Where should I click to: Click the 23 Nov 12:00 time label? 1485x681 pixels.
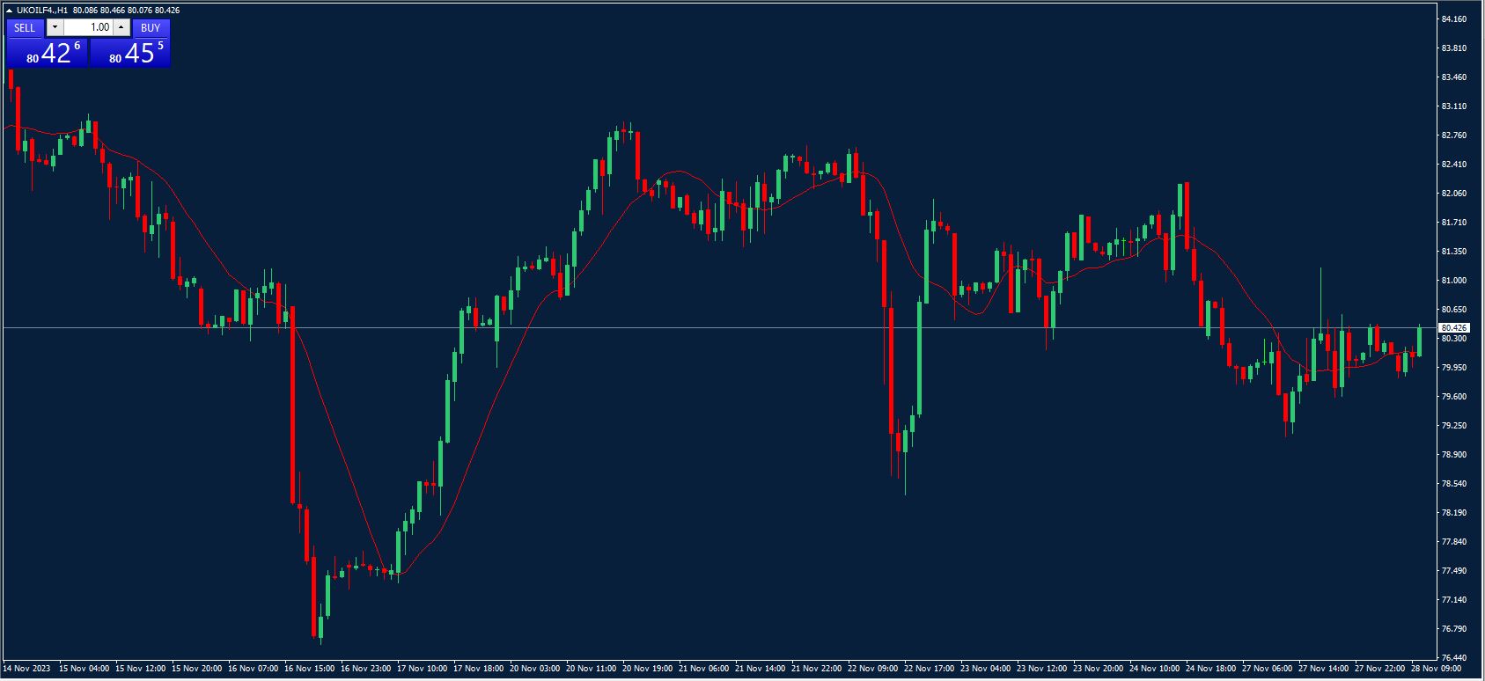point(1042,669)
